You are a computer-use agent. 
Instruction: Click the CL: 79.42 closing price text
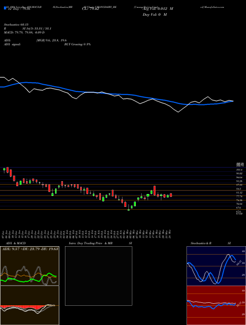click(91, 9)
